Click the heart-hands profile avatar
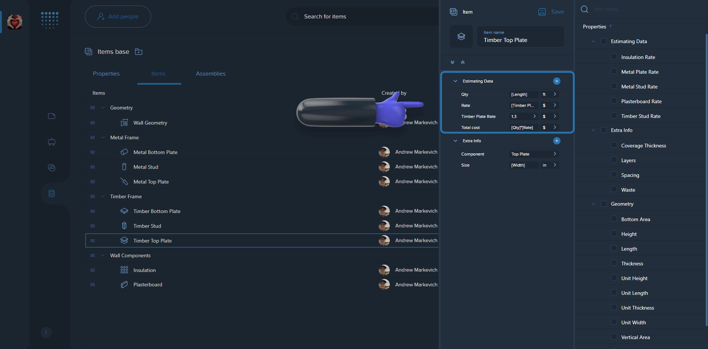708x349 pixels. pos(15,22)
